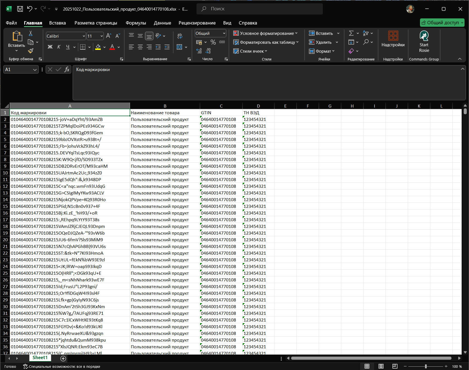The image size is (469, 370).
Task: Click the Общий доступ button
Action: [x=442, y=23]
